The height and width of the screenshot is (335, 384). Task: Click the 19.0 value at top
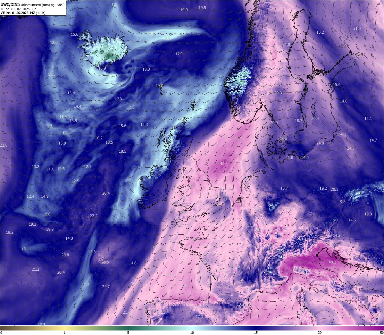pos(184,10)
